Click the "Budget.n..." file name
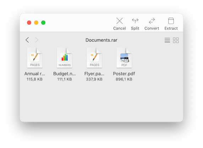 tap(65, 74)
